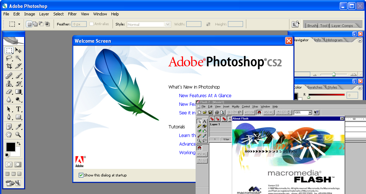The width and height of the screenshot is (366, 194).
Task: Select the Lasso tool in Photoshop toolbox
Action: tap(9, 58)
